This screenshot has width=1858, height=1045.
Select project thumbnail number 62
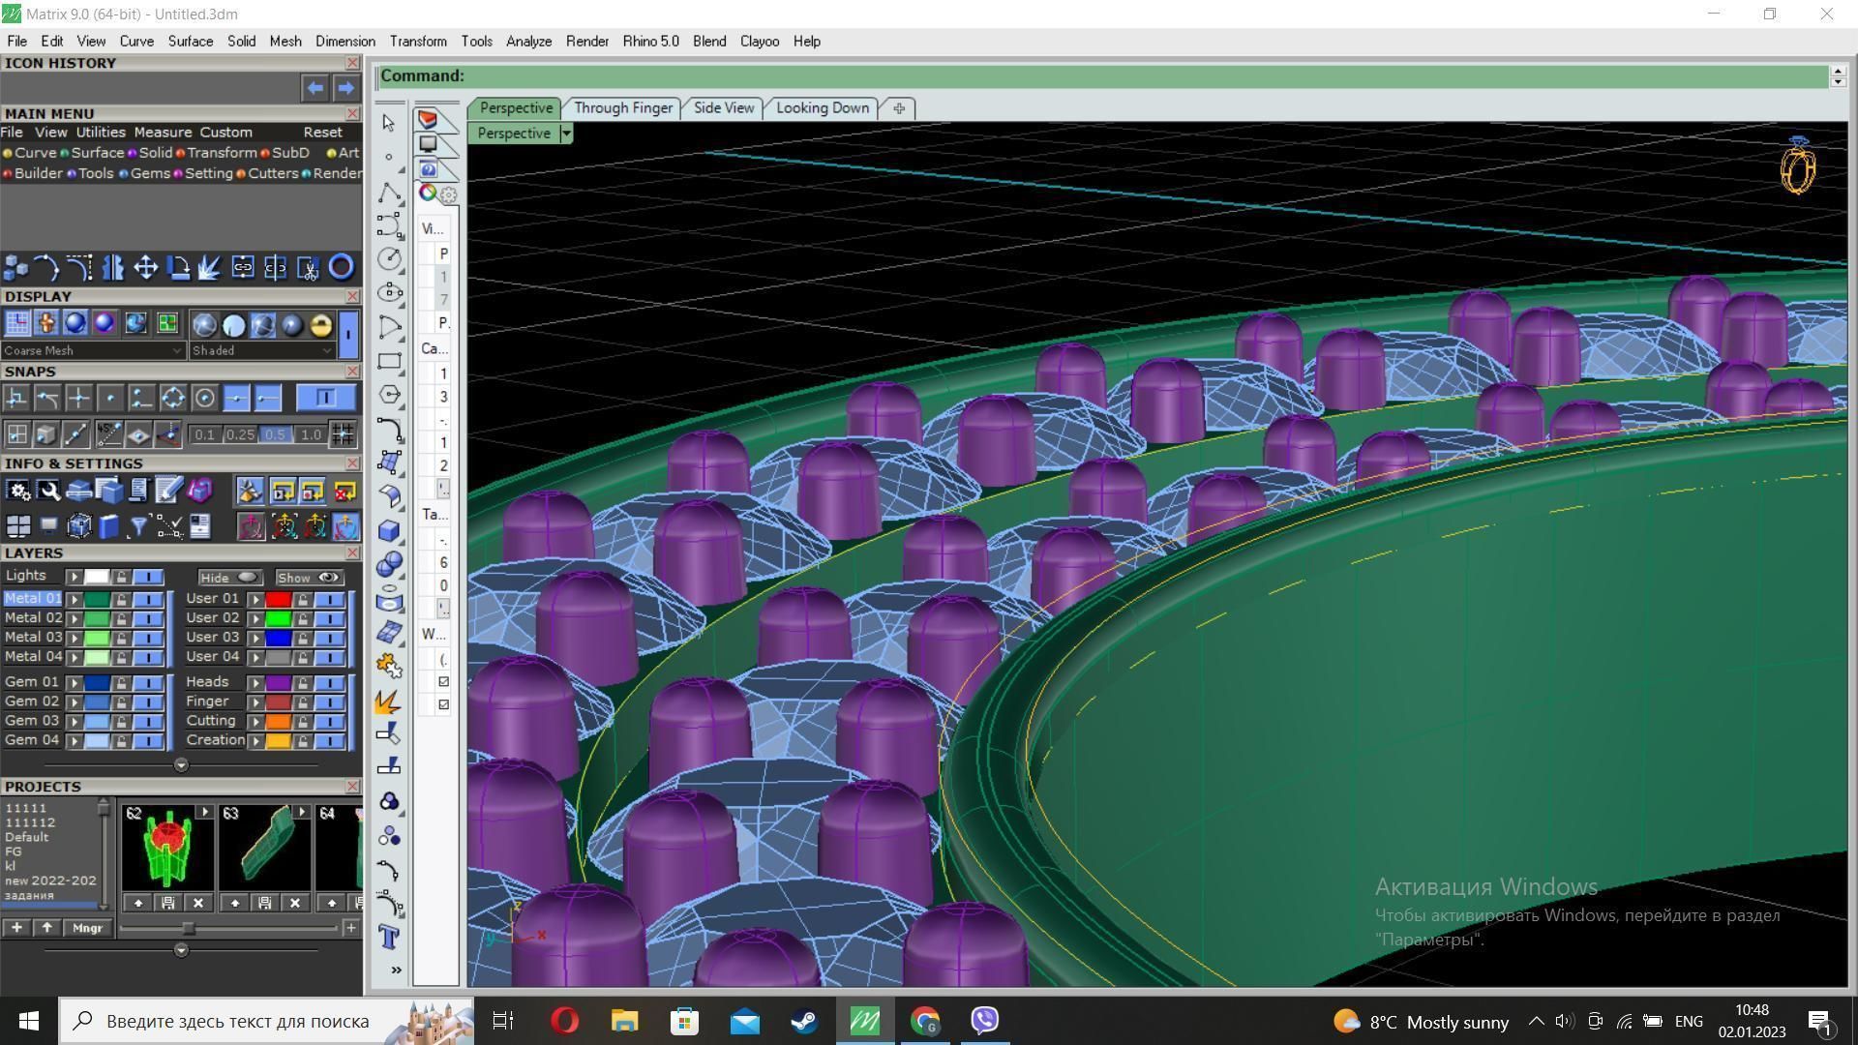click(x=166, y=849)
